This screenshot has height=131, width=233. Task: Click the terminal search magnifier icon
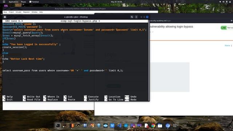pos(132,17)
